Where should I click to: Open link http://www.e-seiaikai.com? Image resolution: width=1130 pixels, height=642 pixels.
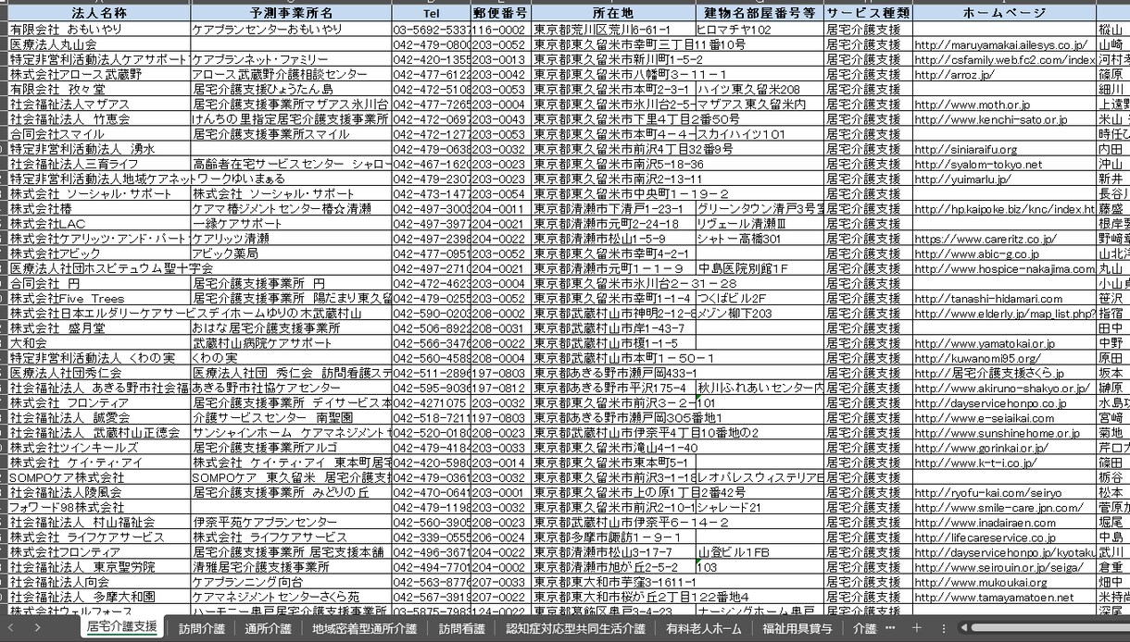point(984,418)
